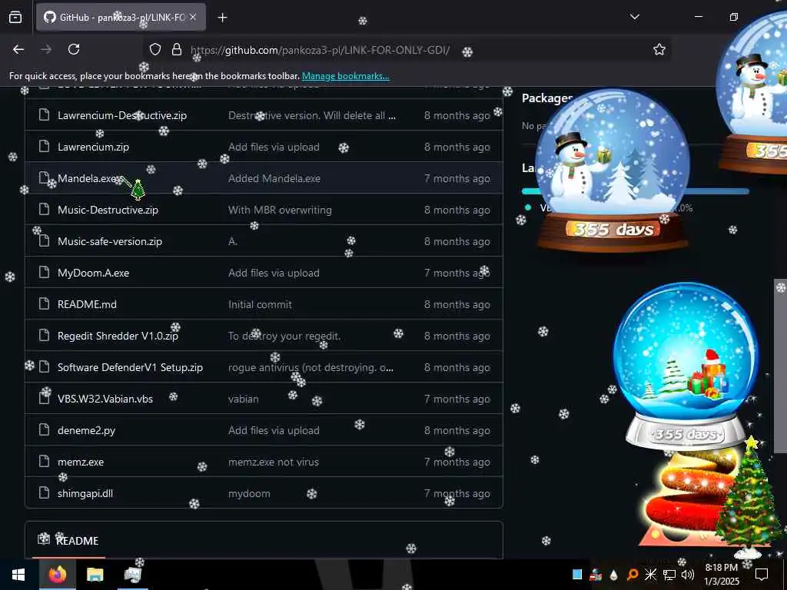Open Music-safe-version.zip file
Image resolution: width=787 pixels, height=590 pixels.
(x=110, y=241)
